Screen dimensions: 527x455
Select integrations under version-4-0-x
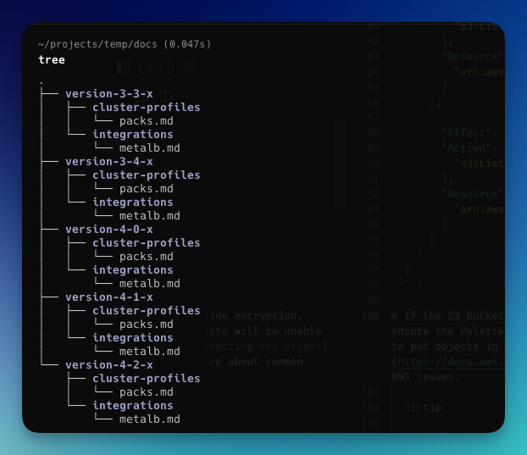pyautogui.click(x=133, y=270)
